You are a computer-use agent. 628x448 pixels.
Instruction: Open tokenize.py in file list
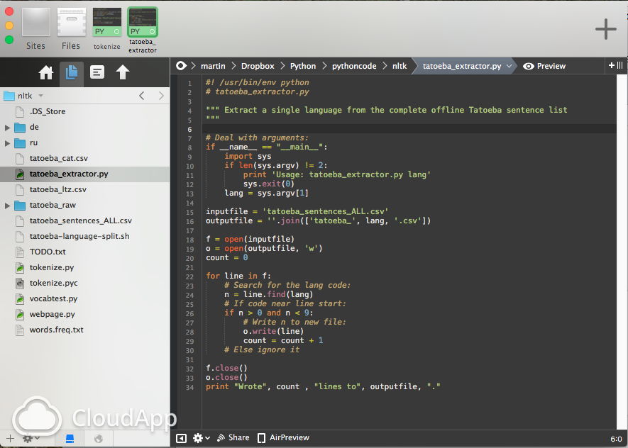pyautogui.click(x=85, y=268)
